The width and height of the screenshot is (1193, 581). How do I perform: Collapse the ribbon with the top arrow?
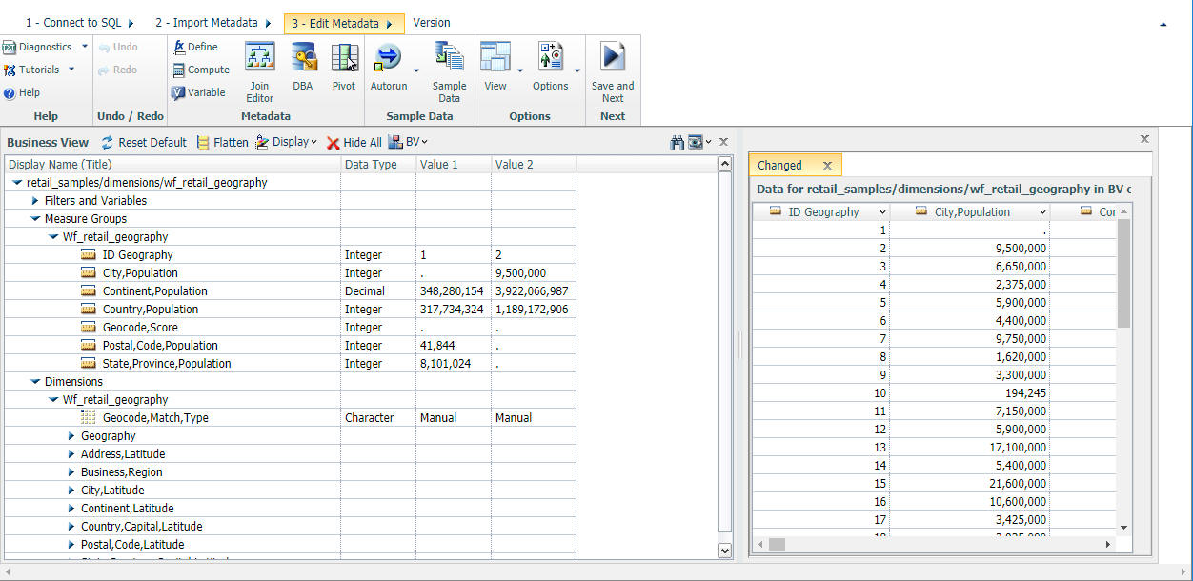(1163, 25)
